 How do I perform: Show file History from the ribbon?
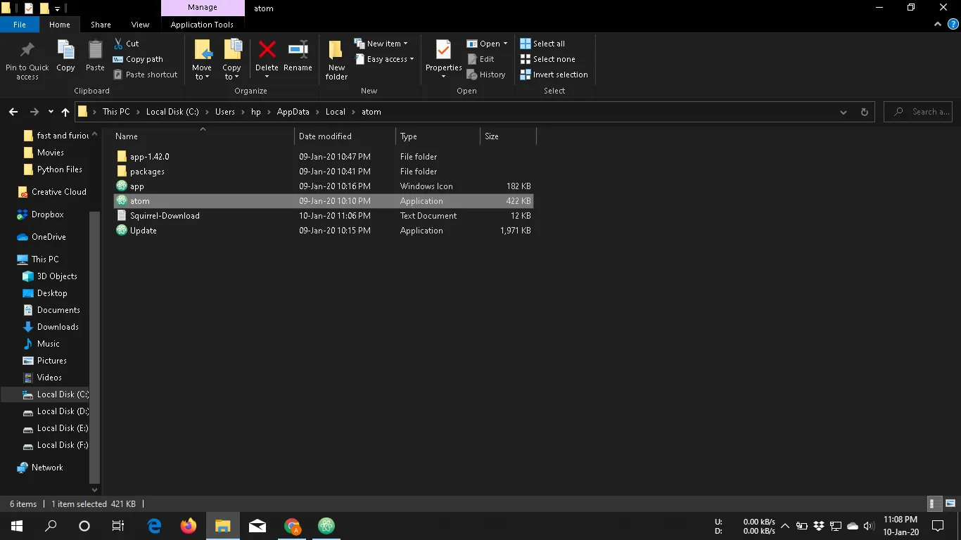point(486,75)
